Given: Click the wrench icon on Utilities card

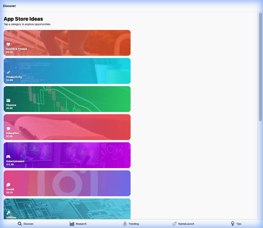Looking at the screenshot, I should click(8, 213).
